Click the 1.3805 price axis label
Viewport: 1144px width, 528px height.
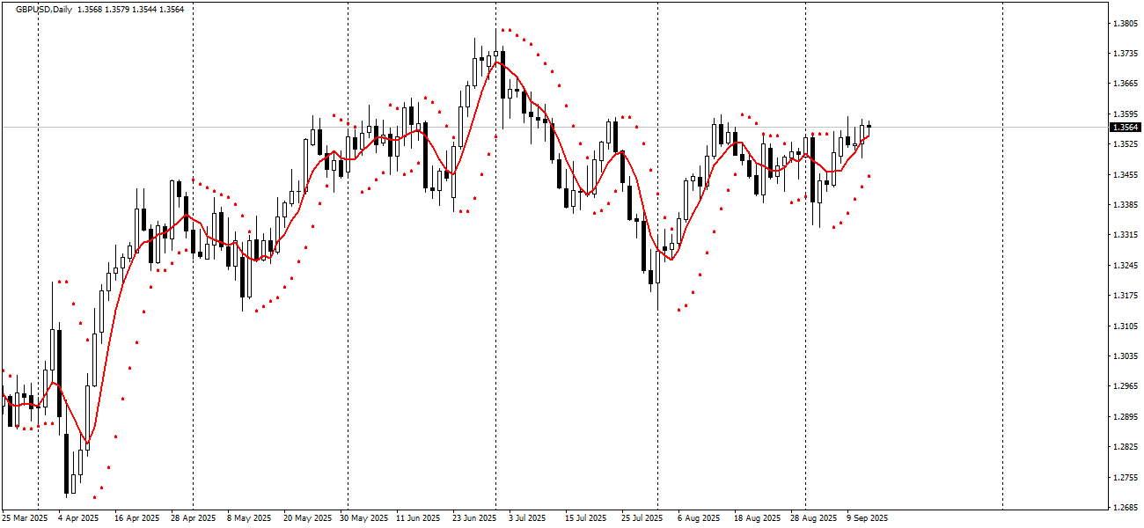click(x=1124, y=23)
